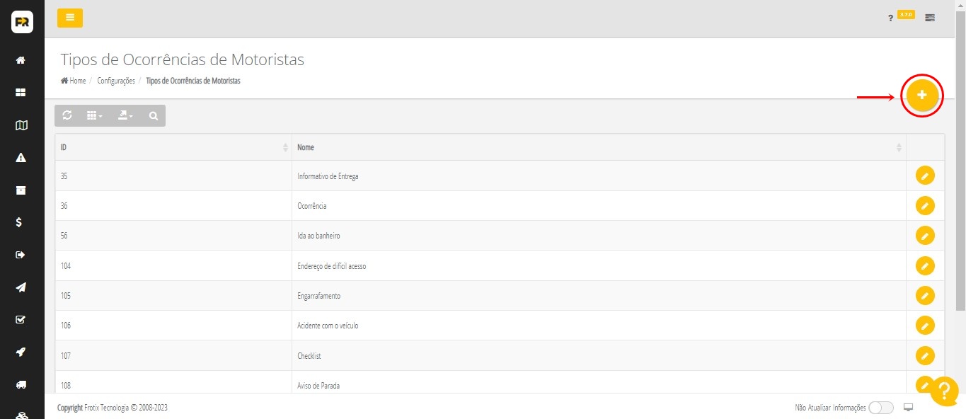966x419 pixels.
Task: Edit the Engarrafamento occurrence type
Action: click(x=925, y=295)
